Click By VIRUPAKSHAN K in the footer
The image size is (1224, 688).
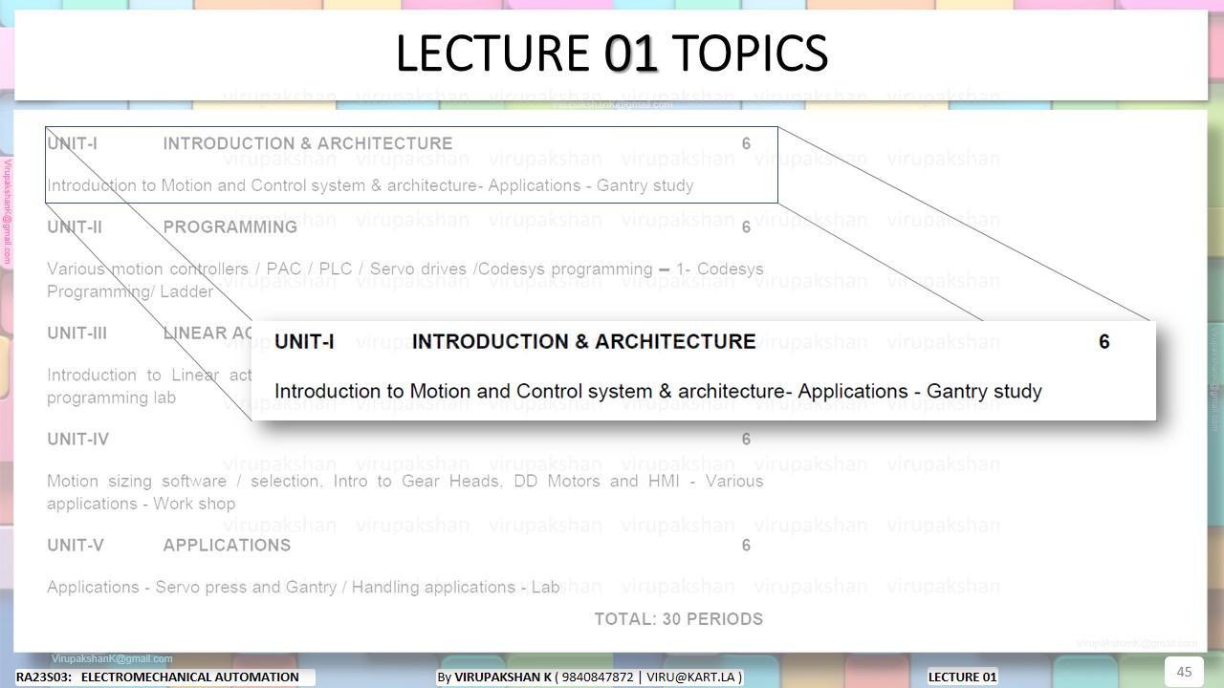(x=496, y=677)
